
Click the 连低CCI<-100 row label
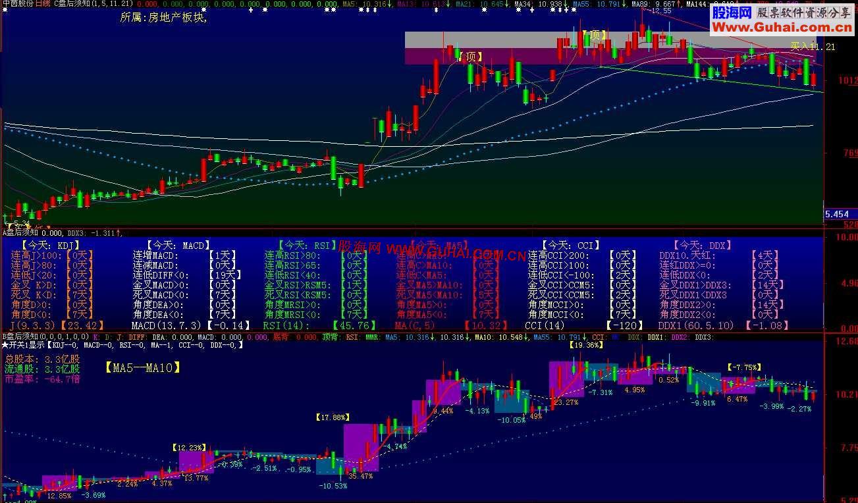(560, 275)
